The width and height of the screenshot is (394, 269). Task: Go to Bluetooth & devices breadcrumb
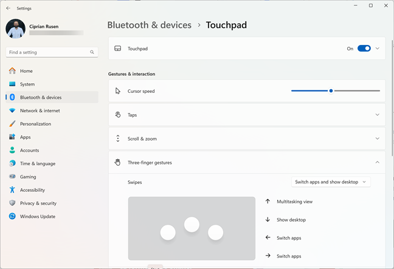tap(149, 25)
